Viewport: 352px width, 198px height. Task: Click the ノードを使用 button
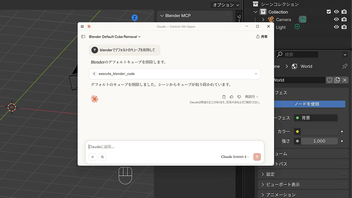(310, 104)
